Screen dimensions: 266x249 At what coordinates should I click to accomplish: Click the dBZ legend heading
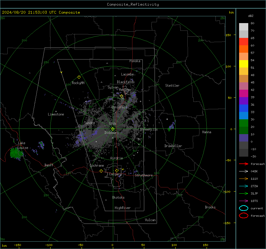pyautogui.click(x=251, y=16)
